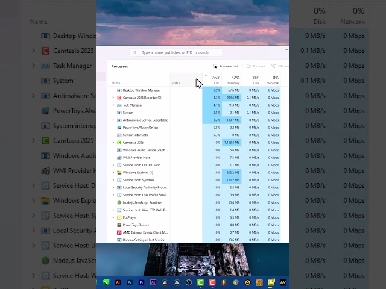Open OBS Studio from the taskbar
Viewport: 386px width, 289px height.
tap(189, 282)
